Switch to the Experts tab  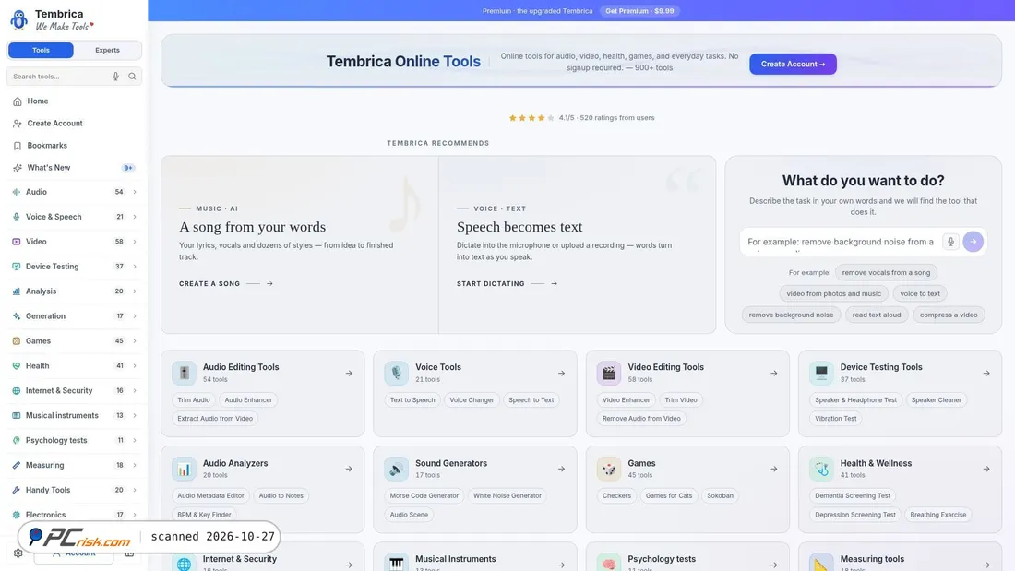tap(107, 50)
